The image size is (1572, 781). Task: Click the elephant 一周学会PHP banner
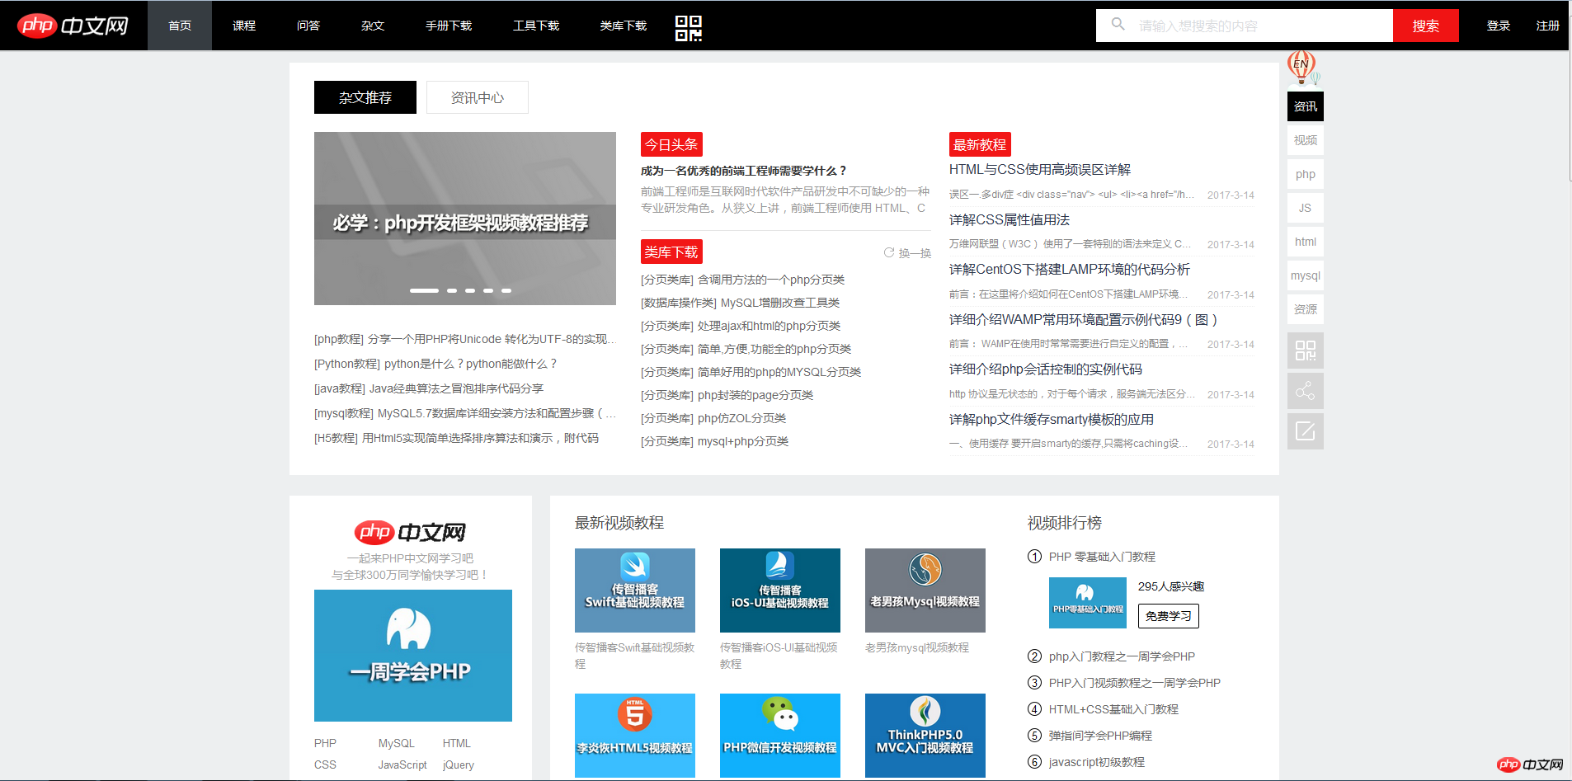pyautogui.click(x=413, y=656)
